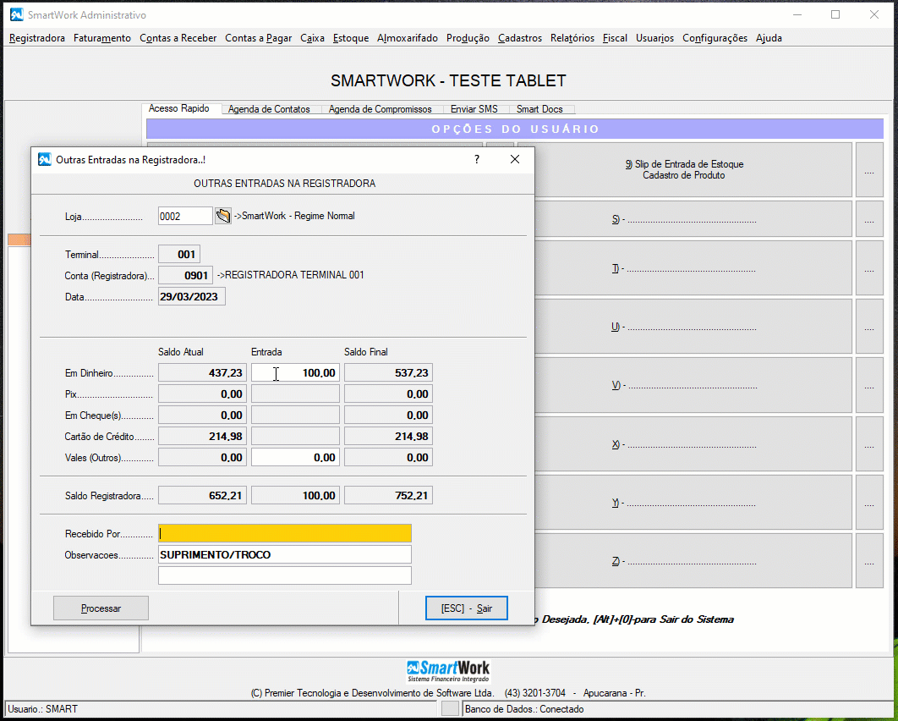Viewport: 898px width, 721px height.
Task: Open the Relatórios menu
Action: [572, 38]
